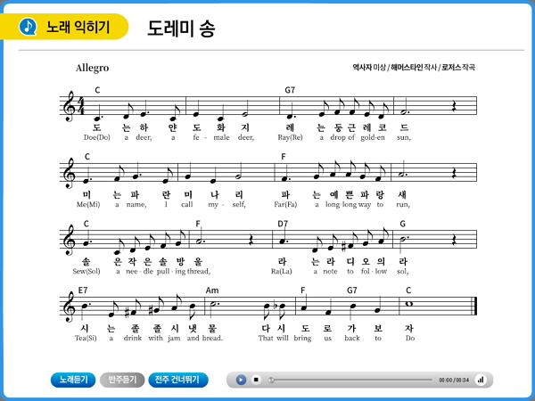Image resolution: width=535 pixels, height=401 pixels.
Task: Click the music note icon in header
Action: pos(28,26)
